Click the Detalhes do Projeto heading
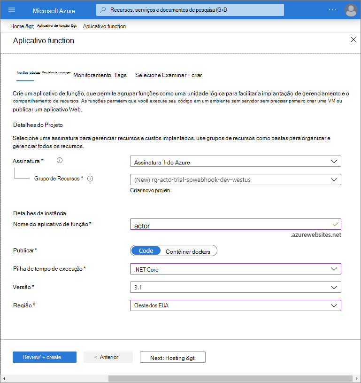This screenshot has height=383, width=361. coord(38,125)
